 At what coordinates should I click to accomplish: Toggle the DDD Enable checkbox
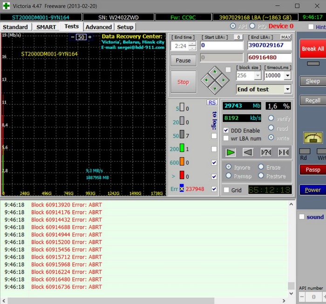pos(226,131)
